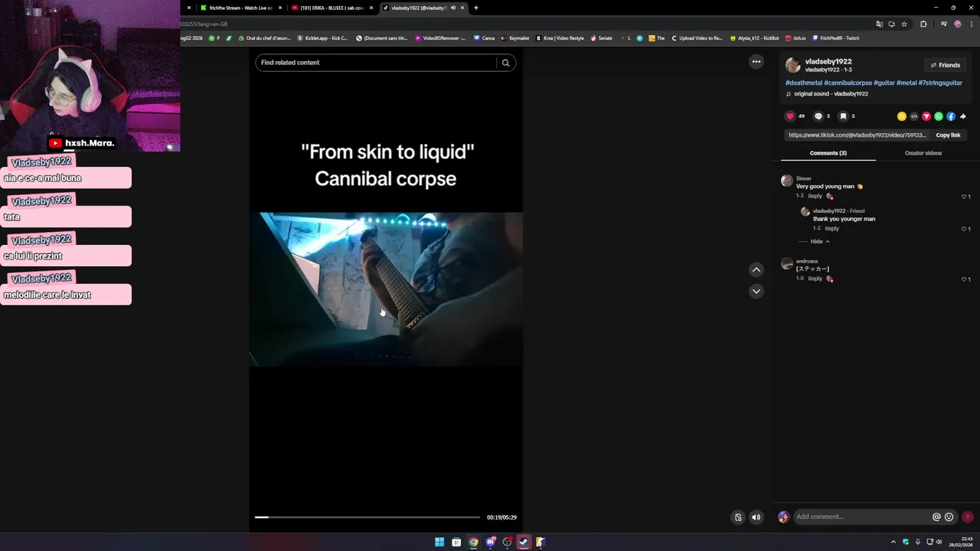
Task: Reply to Simon's comment
Action: (815, 196)
